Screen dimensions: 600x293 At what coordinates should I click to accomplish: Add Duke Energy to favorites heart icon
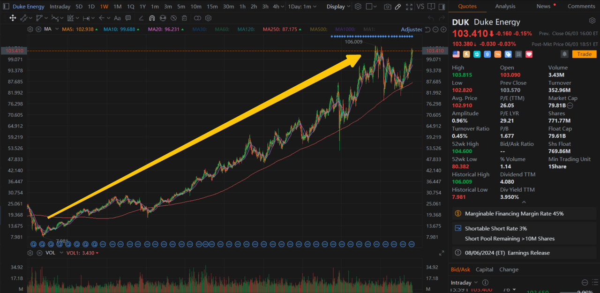pos(529,54)
